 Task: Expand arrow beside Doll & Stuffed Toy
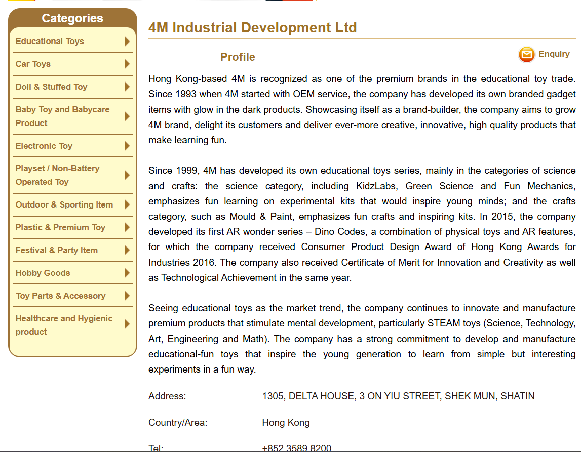click(127, 87)
